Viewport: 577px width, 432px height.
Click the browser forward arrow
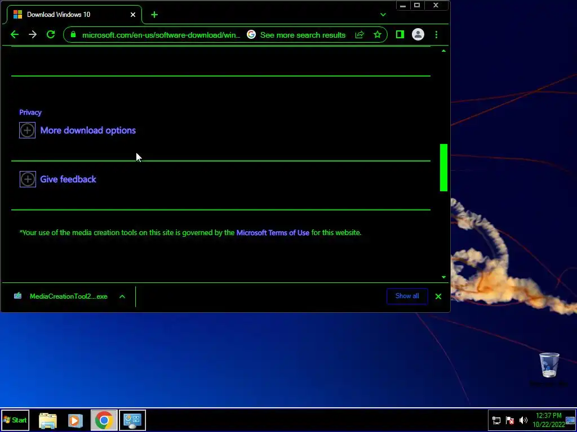tap(33, 34)
